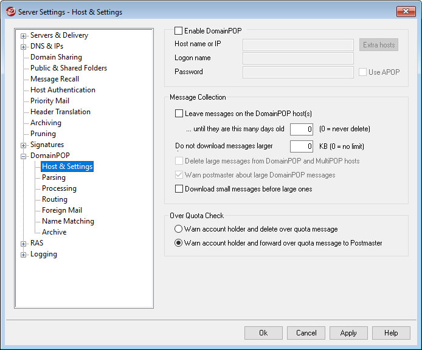Collapse the DomainPOP tree node
The height and width of the screenshot is (350, 422).
tap(24, 156)
